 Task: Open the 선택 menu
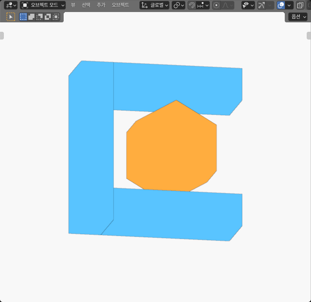[x=86, y=5]
